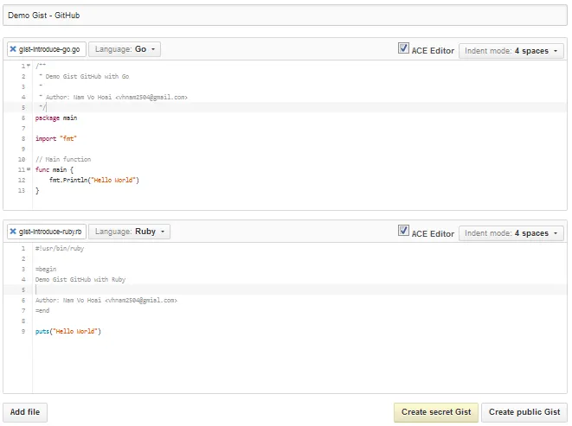Toggle ACE Editor checkbox for Go file
Viewport: 572px width, 426px height.
[x=404, y=49]
